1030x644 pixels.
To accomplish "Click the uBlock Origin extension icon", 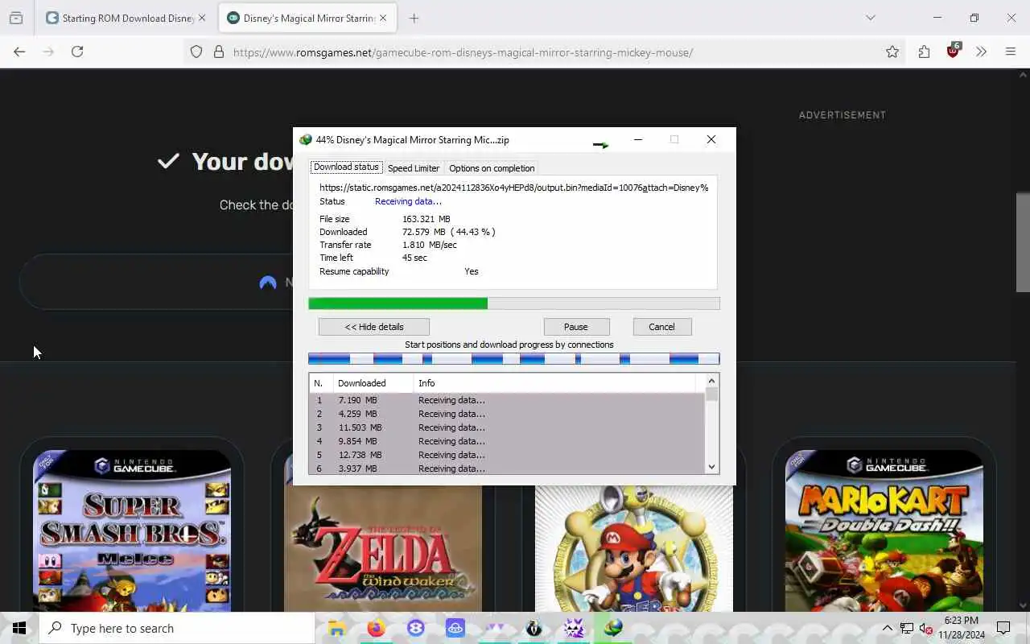I will point(954,51).
